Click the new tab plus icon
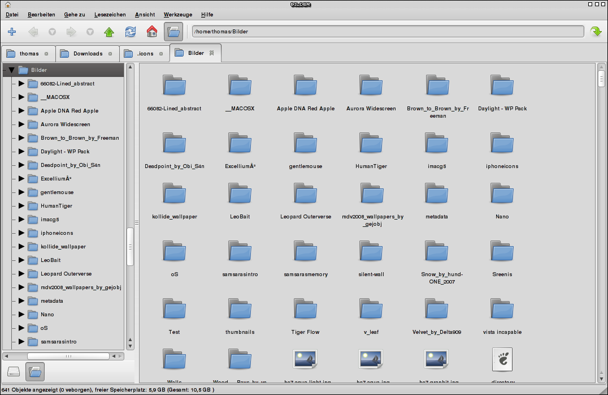 tap(12, 32)
